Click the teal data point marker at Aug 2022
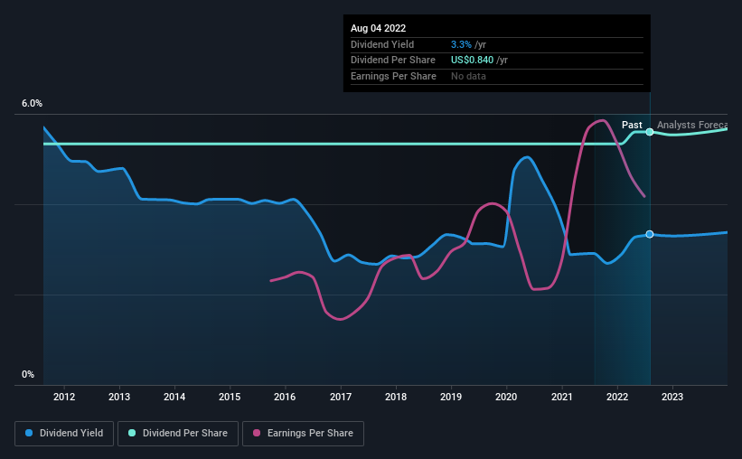Image resolution: width=742 pixels, height=459 pixels. [x=650, y=132]
